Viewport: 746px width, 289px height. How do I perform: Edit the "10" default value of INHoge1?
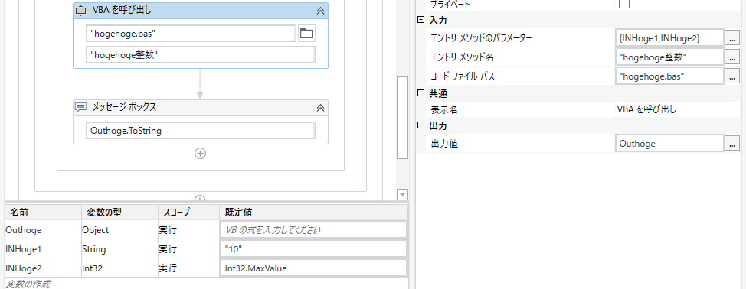click(313, 249)
